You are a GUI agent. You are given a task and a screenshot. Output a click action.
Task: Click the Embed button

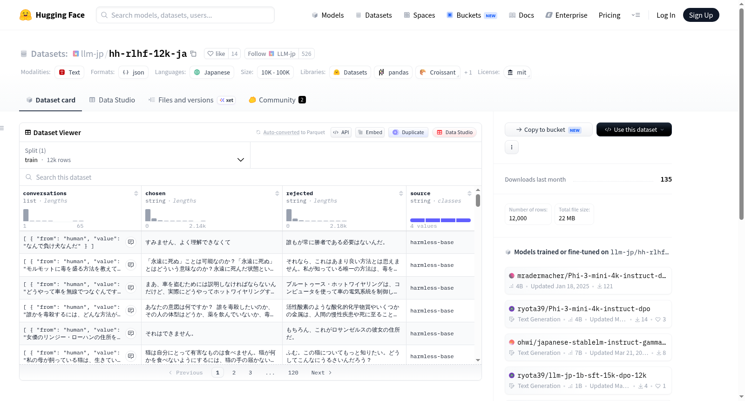tap(370, 132)
